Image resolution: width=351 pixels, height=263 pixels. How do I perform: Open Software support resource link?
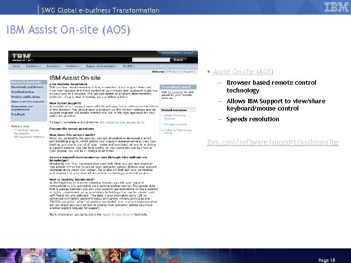click(x=175, y=124)
